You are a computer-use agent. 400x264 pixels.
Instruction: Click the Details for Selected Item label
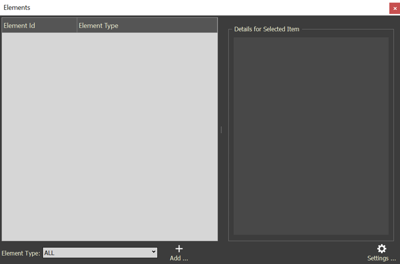(x=267, y=29)
